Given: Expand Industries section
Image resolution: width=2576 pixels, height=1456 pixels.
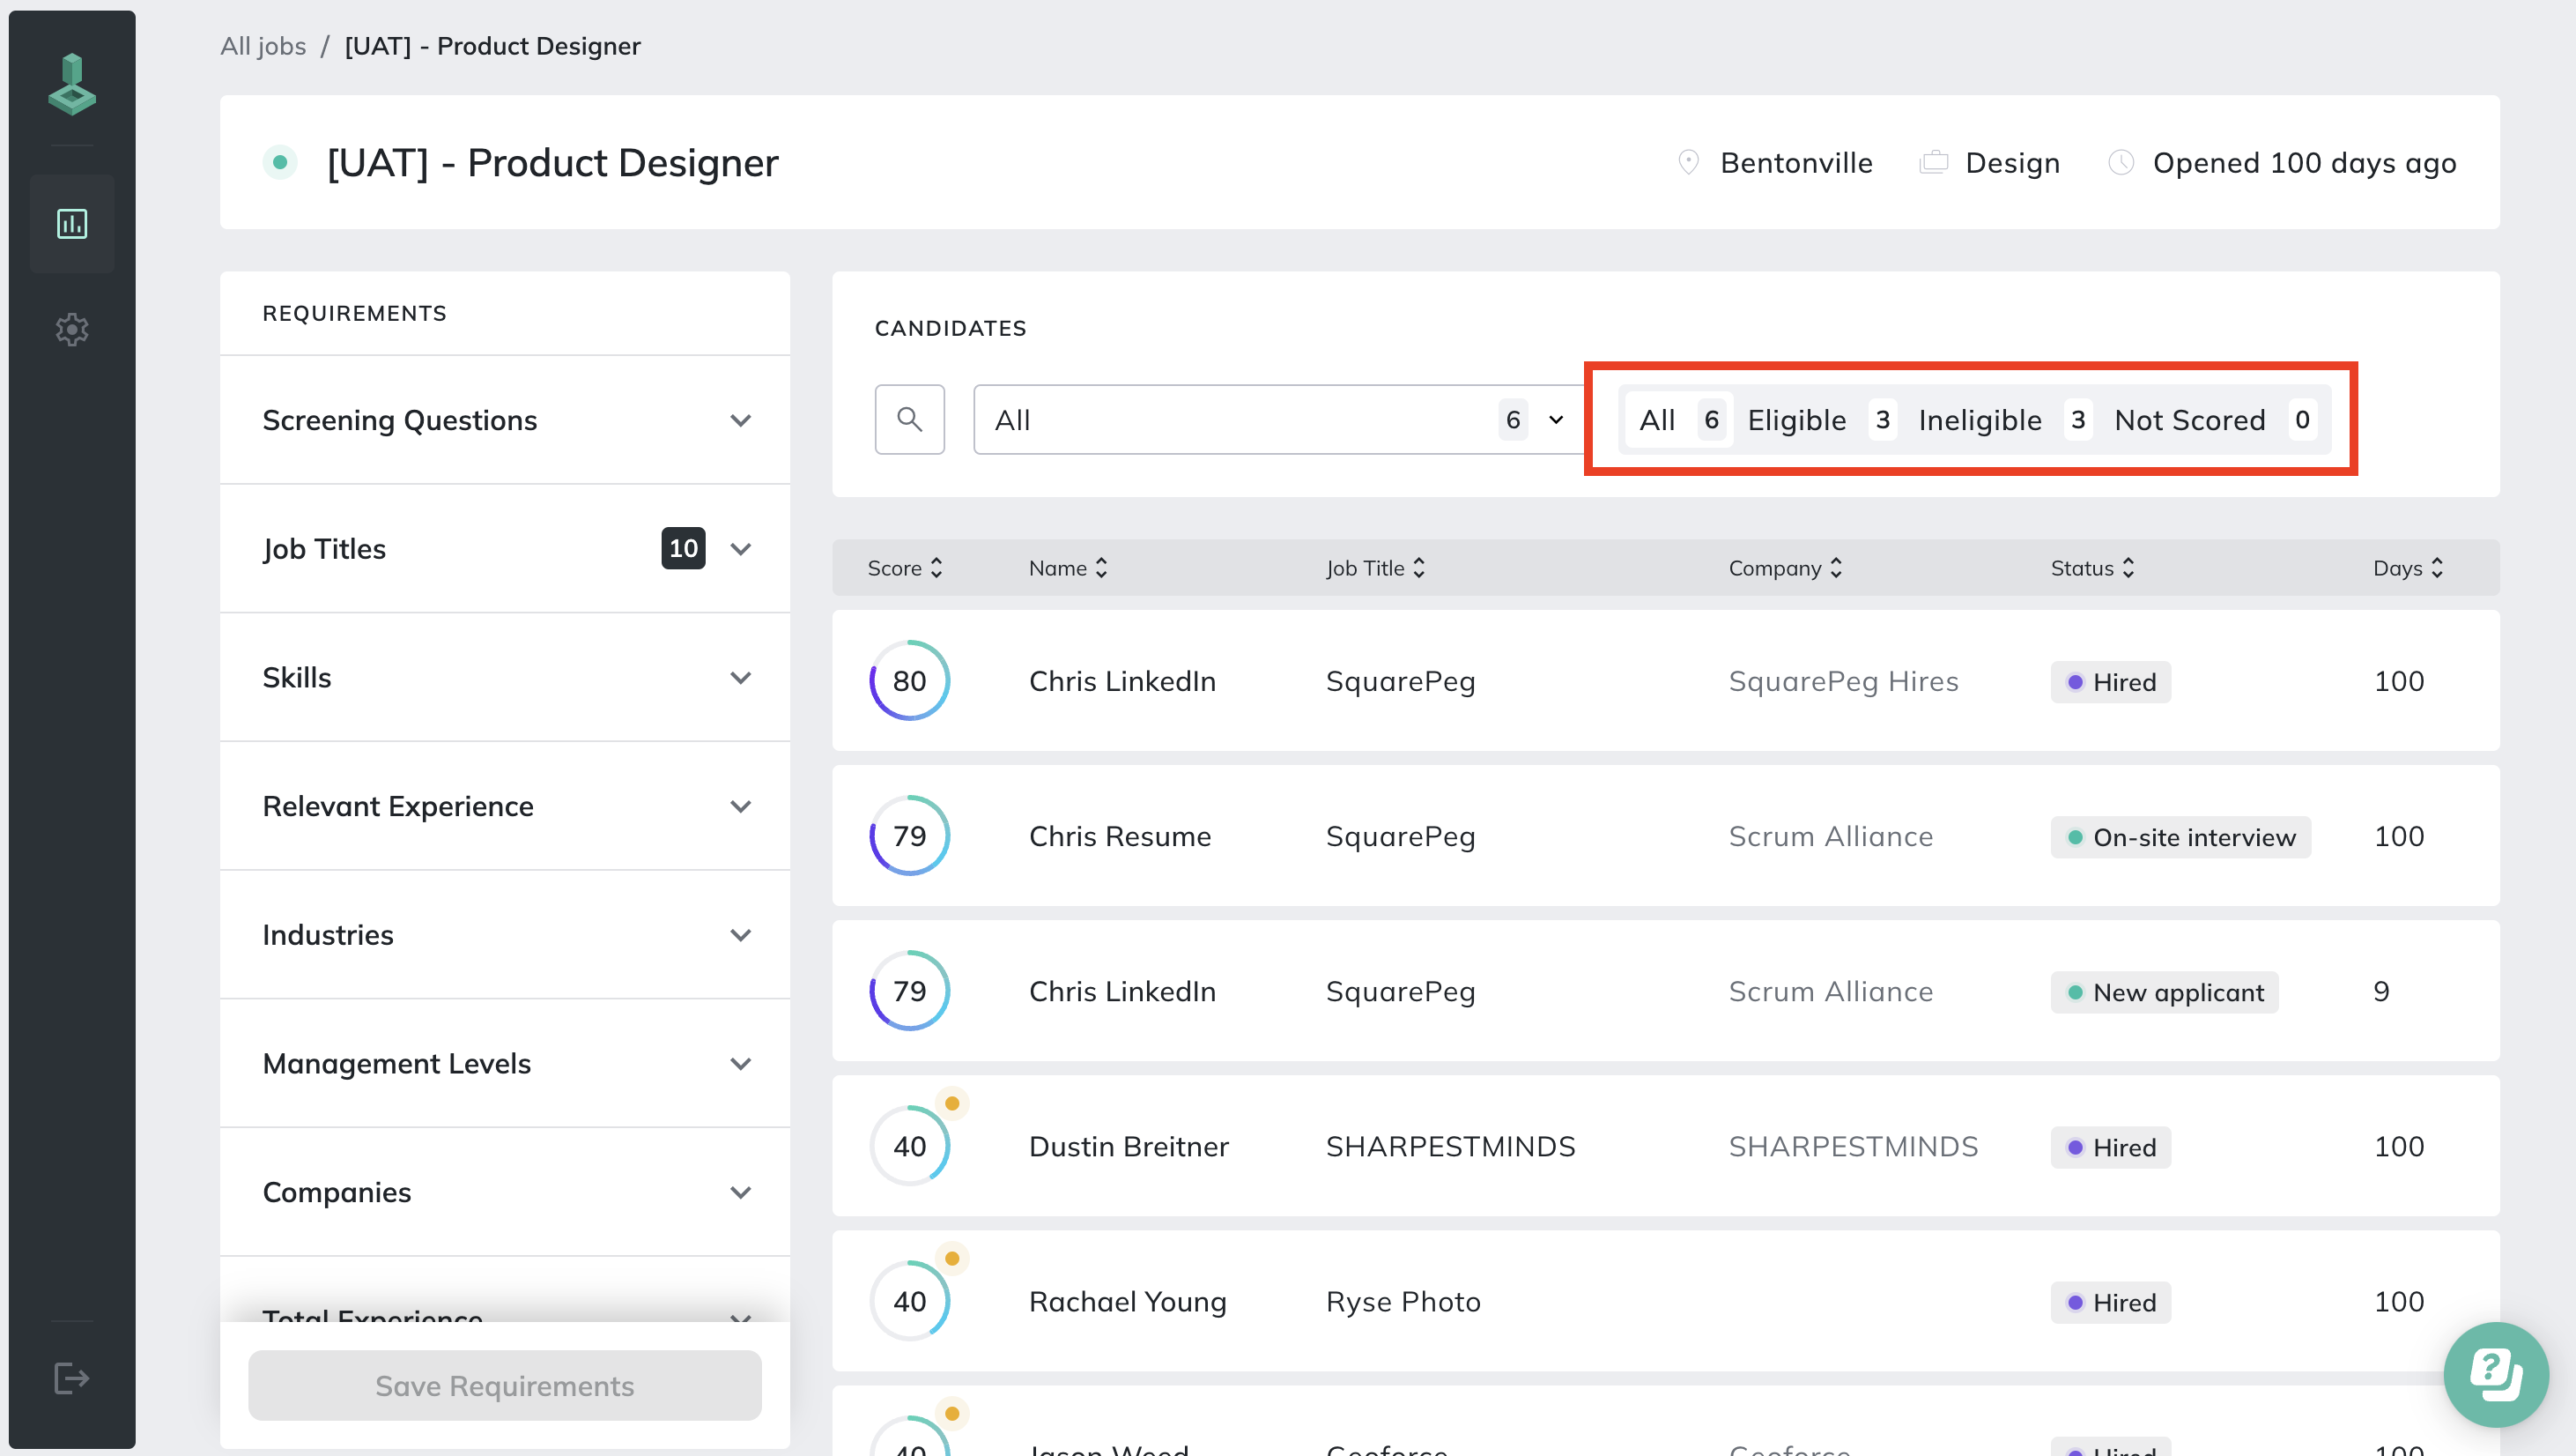Looking at the screenshot, I should coord(505,934).
